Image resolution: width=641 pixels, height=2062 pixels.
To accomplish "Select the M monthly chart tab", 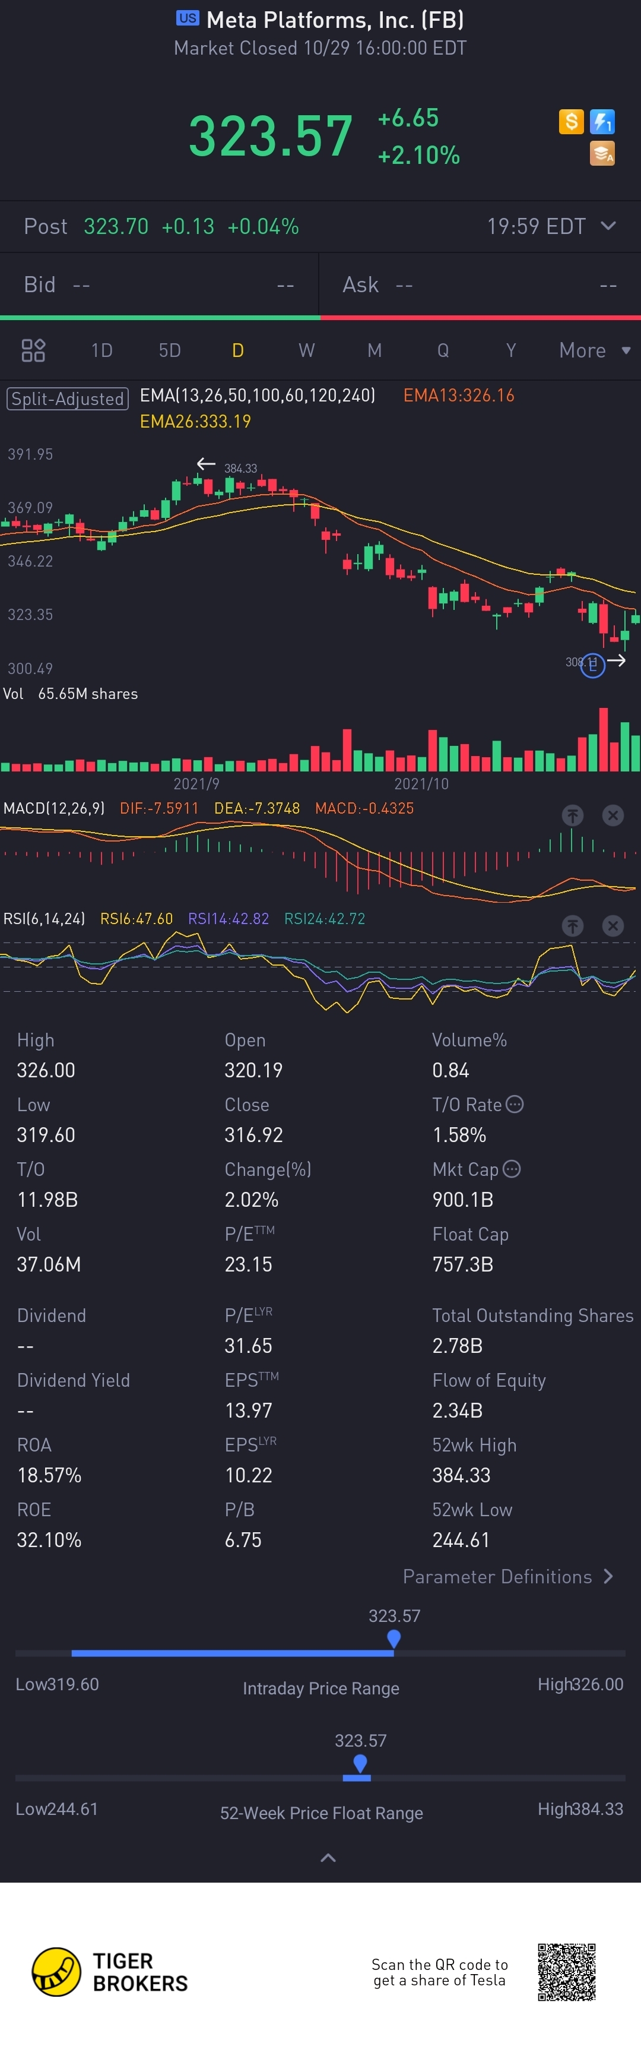I will click(x=375, y=350).
